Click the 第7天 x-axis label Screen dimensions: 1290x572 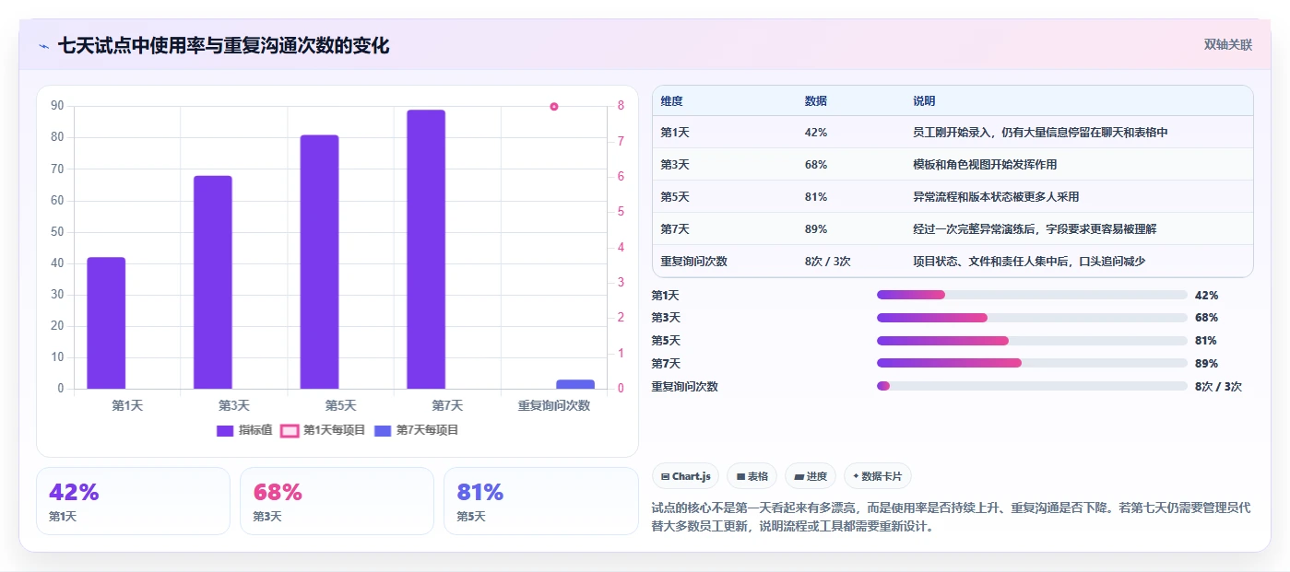pos(447,405)
